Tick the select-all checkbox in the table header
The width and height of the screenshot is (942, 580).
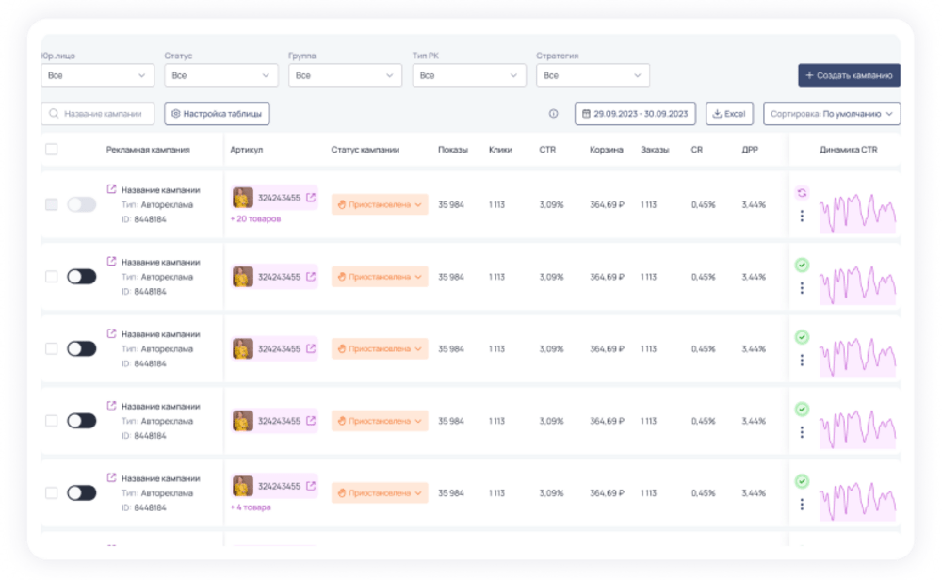click(x=52, y=149)
